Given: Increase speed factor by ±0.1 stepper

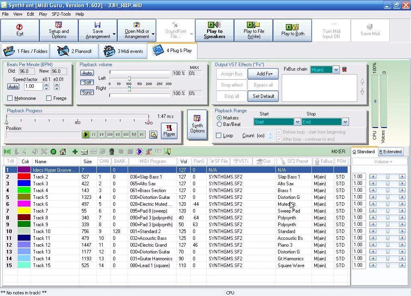Looking at the screenshot, I should coord(47,84).
